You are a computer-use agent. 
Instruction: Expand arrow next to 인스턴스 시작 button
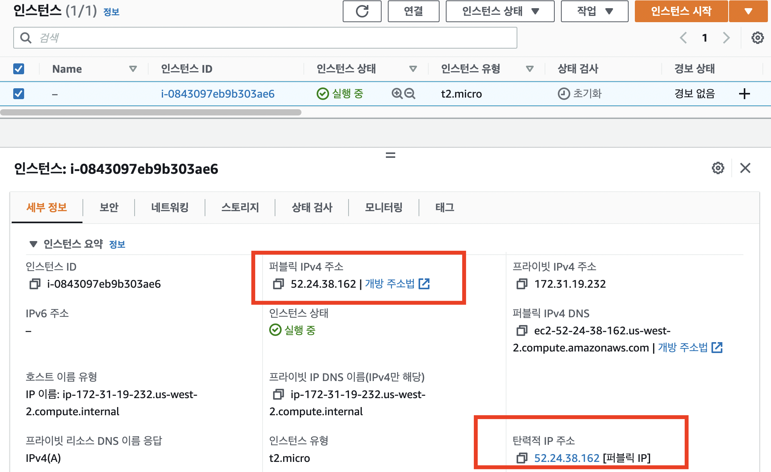pyautogui.click(x=748, y=11)
